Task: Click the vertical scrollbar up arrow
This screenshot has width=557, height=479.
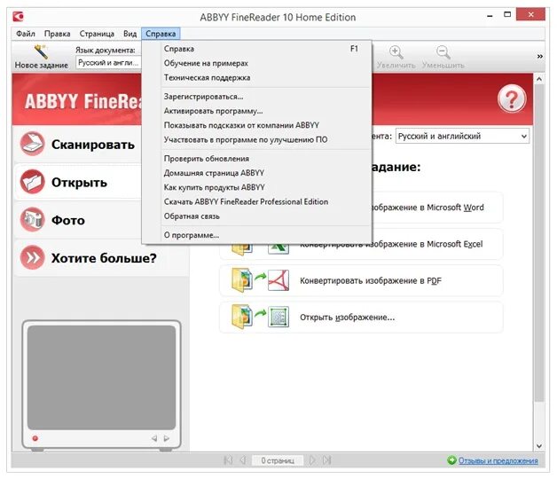Action: [539, 79]
